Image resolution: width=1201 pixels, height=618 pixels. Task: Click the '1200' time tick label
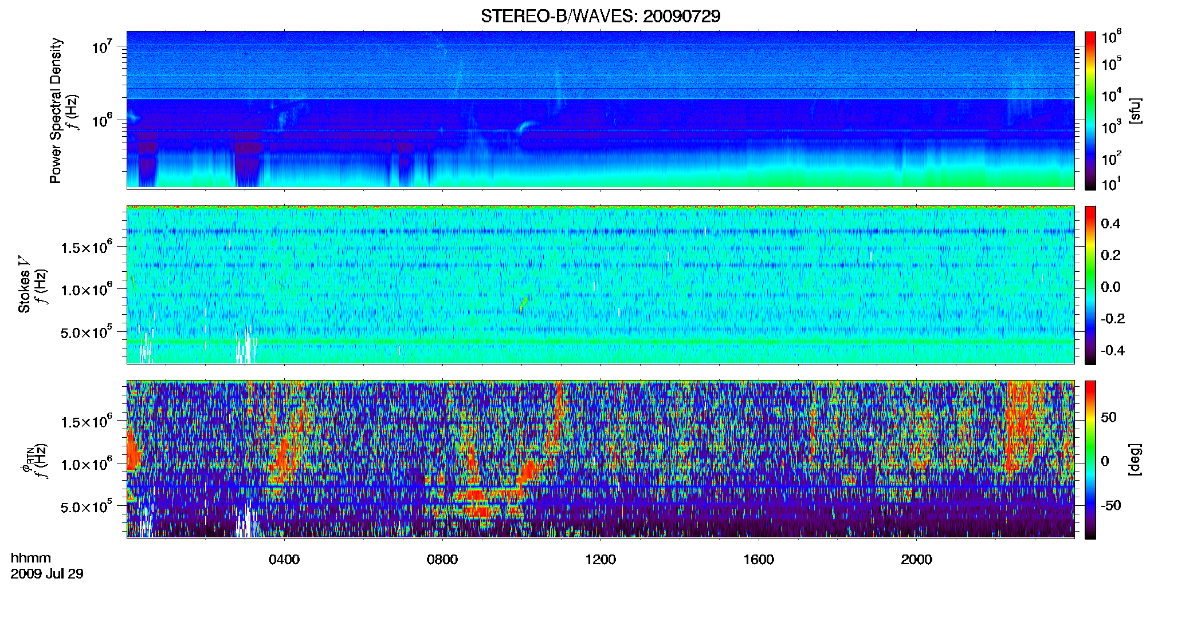[600, 560]
